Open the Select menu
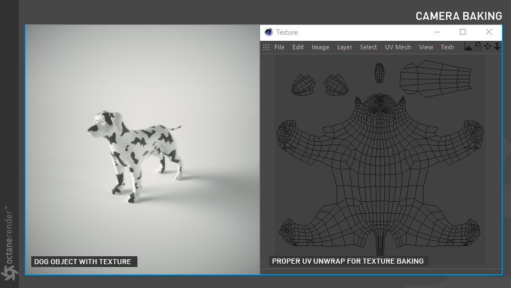The width and height of the screenshot is (511, 288). click(368, 47)
